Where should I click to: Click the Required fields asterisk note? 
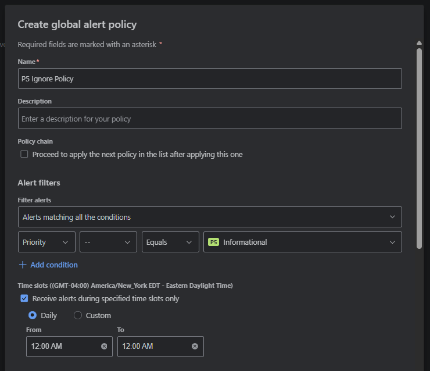[89, 44]
